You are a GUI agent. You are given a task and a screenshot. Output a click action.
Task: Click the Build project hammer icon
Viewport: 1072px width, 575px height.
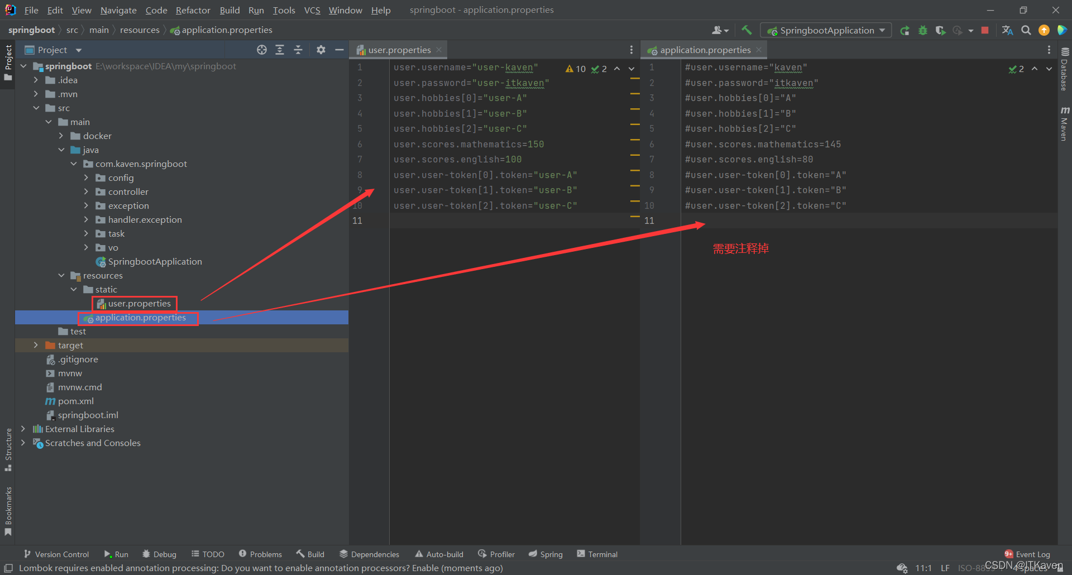(x=746, y=30)
